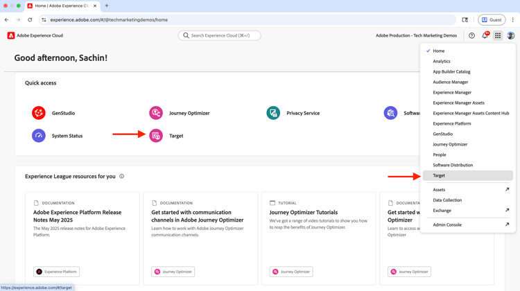Open the browser three-dot menu

(x=512, y=20)
